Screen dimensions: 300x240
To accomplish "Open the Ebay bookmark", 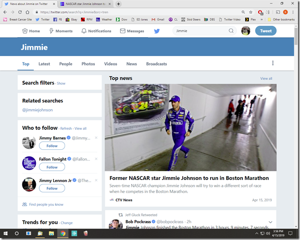I will point(72,19).
